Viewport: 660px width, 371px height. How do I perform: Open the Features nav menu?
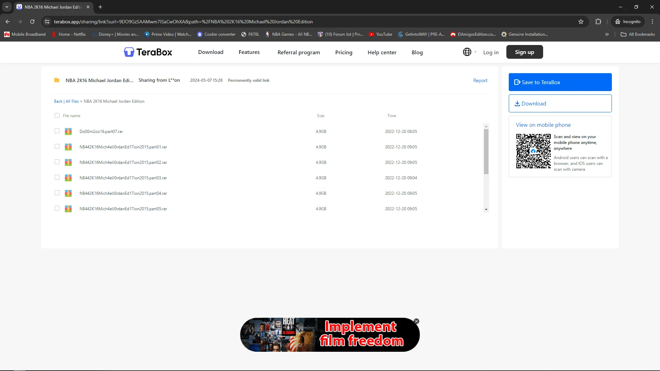point(249,52)
